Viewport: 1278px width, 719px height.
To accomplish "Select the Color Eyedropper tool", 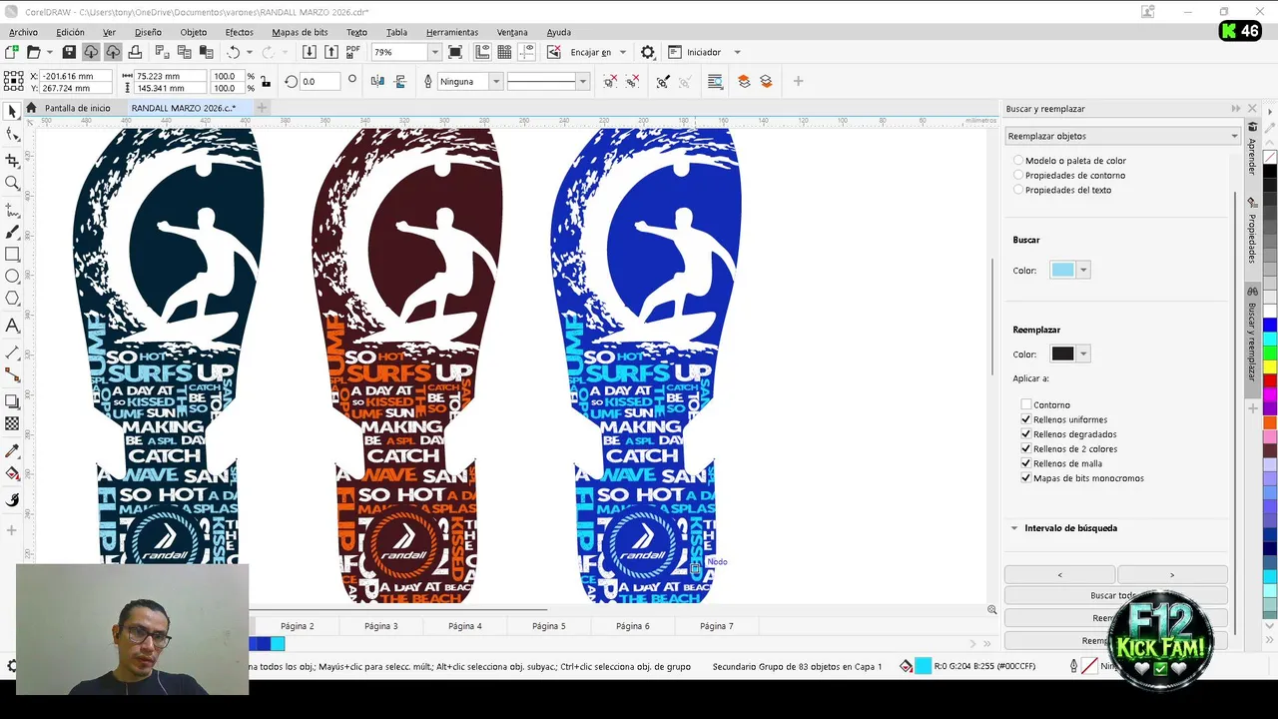I will coord(12,451).
